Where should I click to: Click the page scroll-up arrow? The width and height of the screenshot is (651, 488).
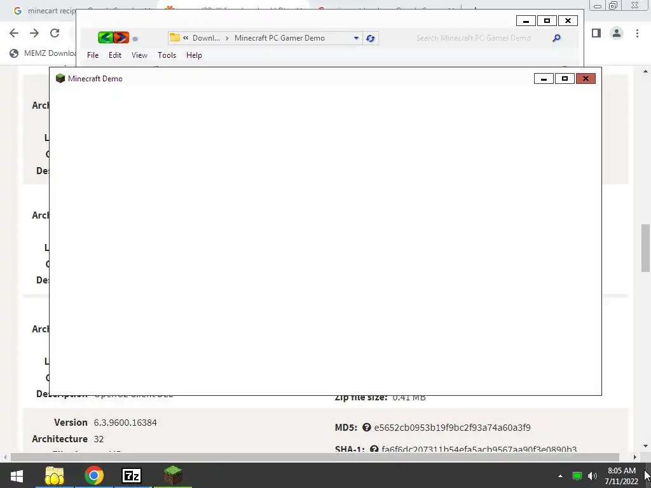[x=645, y=71]
